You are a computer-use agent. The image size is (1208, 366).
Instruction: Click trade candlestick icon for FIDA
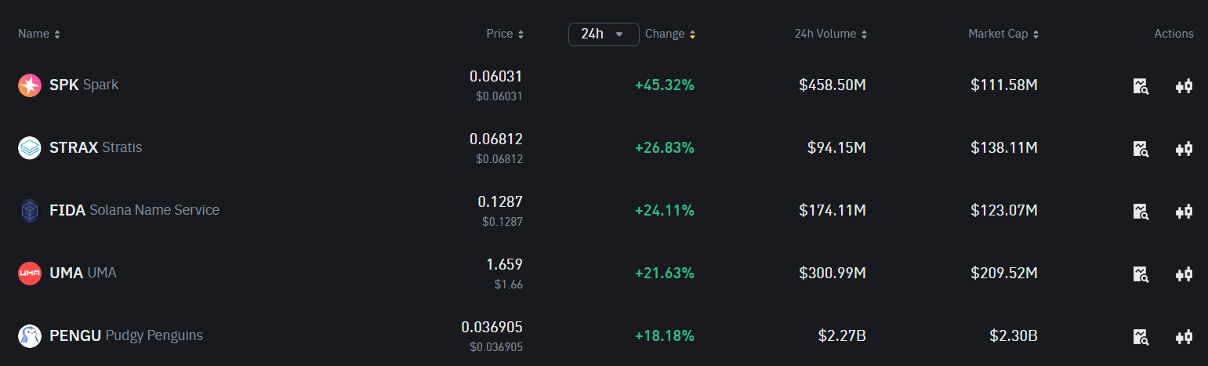(x=1184, y=212)
